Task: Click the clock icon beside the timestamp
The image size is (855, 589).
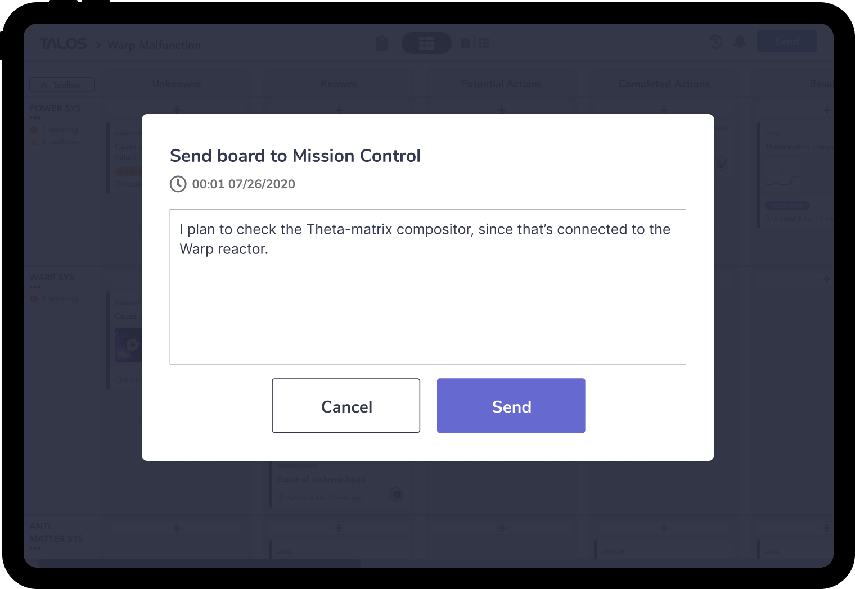Action: coord(178,184)
